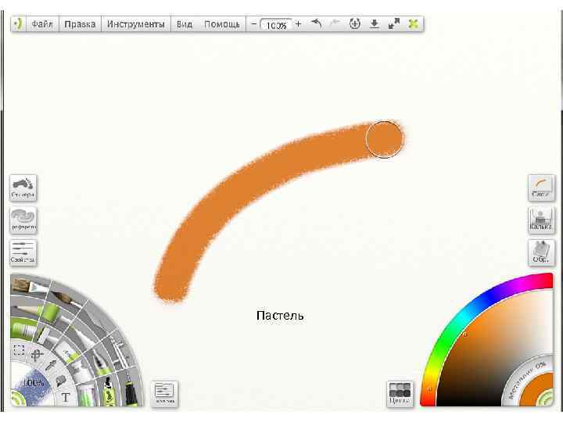This screenshot has height=422, width=563.
Task: Open the Свойства tool settings panel
Action: (23, 252)
